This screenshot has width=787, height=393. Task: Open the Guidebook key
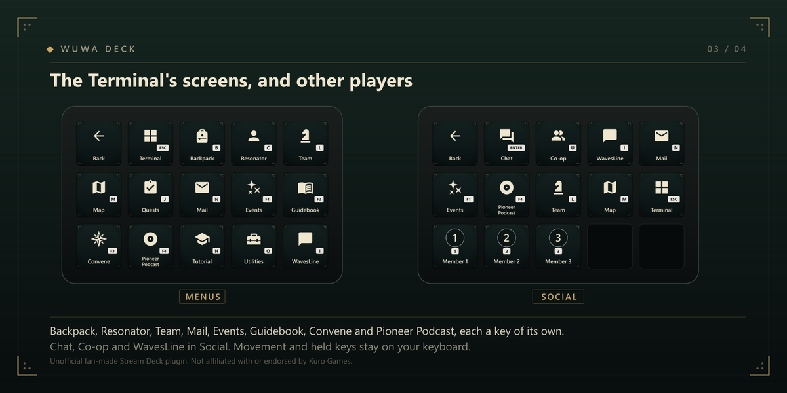(x=306, y=195)
